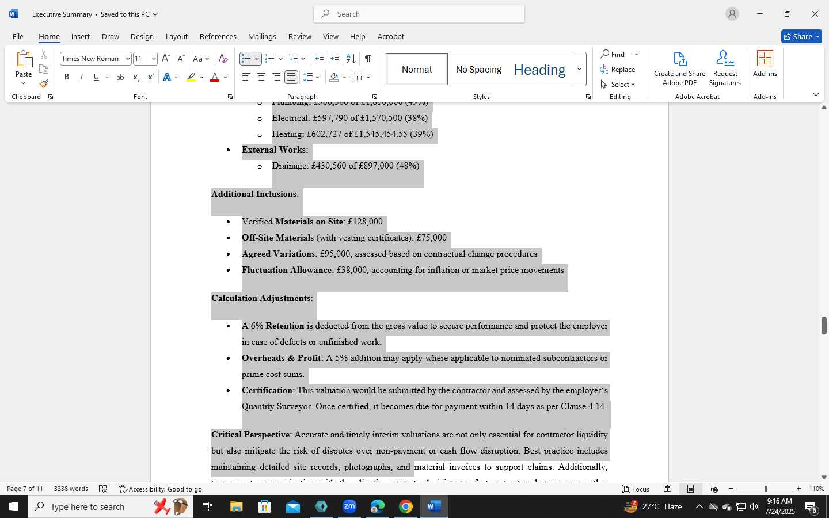Expand the bullets library dropdown arrow
The width and height of the screenshot is (829, 518).
(x=257, y=59)
